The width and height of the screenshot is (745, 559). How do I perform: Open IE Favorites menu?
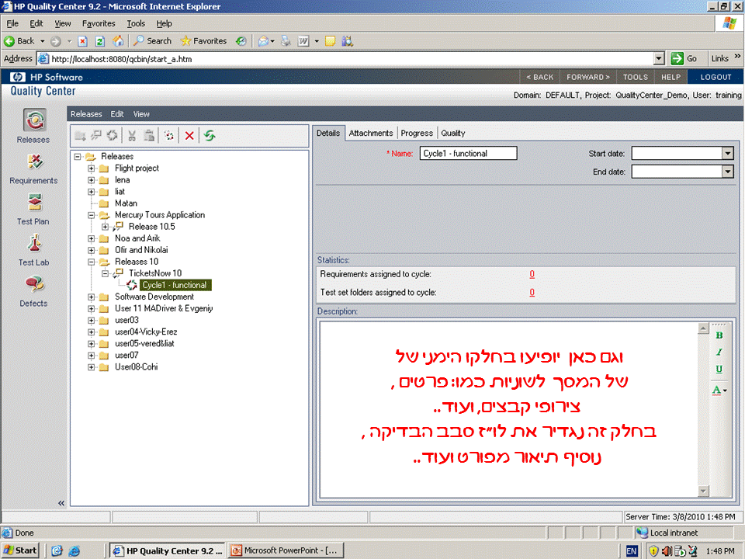click(x=99, y=23)
